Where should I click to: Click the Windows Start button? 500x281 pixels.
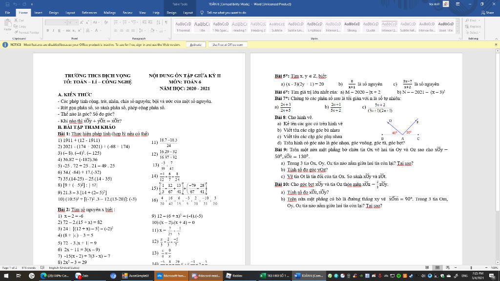(x=6, y=276)
